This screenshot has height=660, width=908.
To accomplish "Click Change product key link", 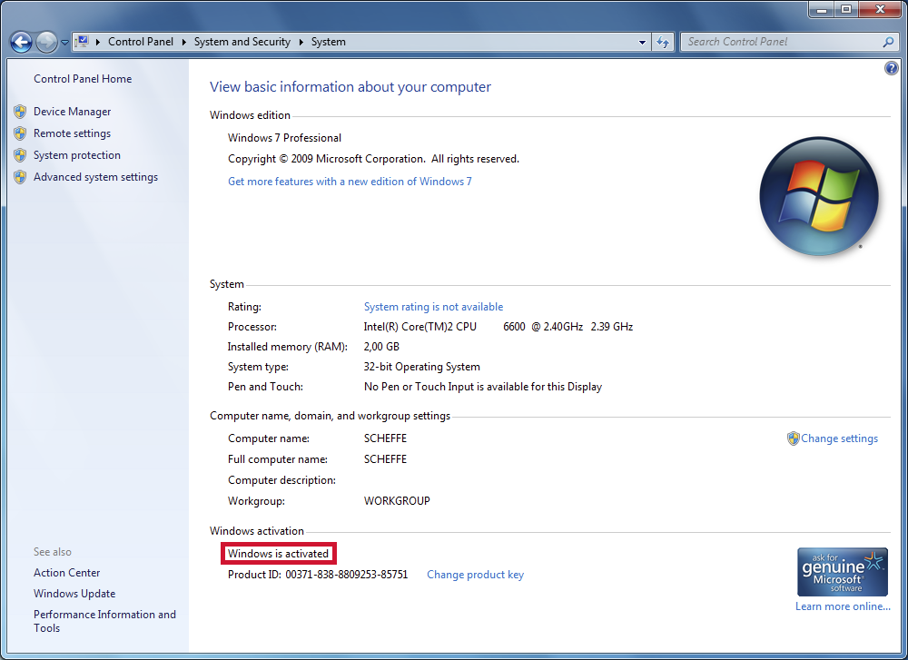I will pos(475,575).
